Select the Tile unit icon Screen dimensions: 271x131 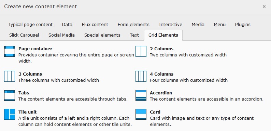pyautogui.click(x=10, y=114)
